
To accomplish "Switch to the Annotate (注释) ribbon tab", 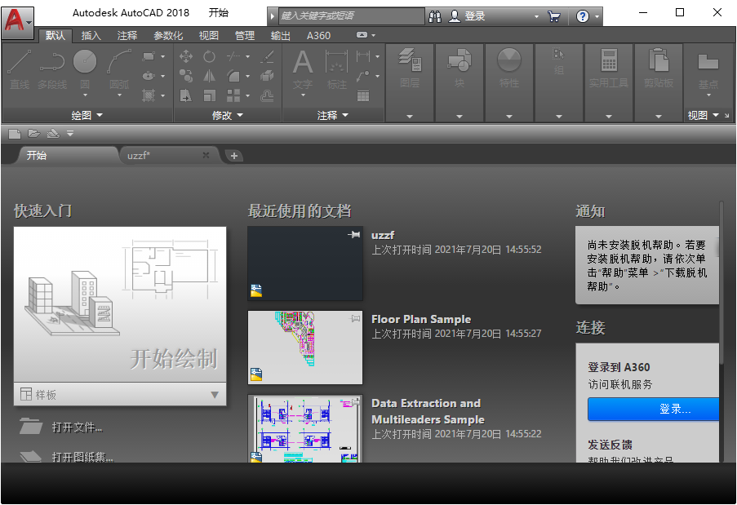I will (127, 36).
